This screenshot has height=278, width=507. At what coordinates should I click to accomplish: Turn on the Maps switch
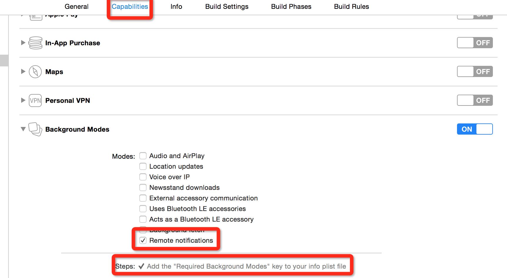pos(475,72)
